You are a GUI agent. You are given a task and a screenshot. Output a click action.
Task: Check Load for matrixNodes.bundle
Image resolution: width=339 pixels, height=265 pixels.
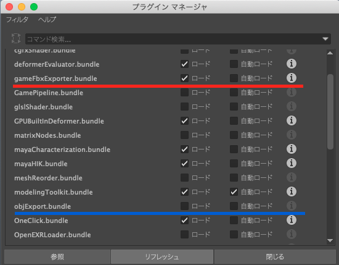pyautogui.click(x=184, y=135)
